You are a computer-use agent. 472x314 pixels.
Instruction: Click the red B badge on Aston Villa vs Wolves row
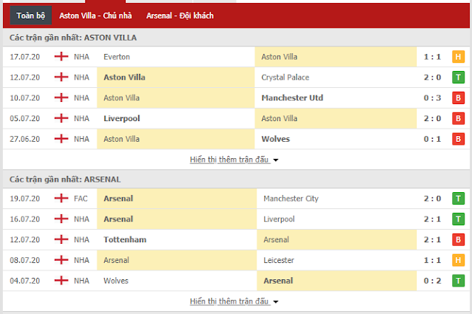[458, 139]
